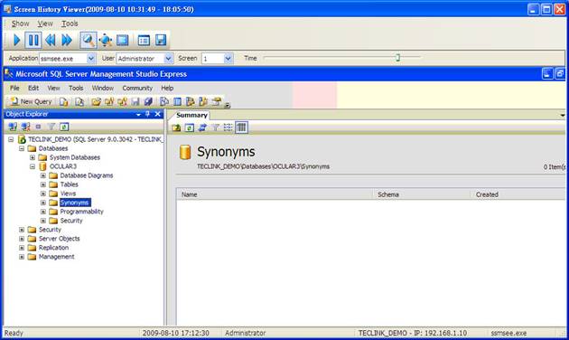Open the Show menu
Viewport: 569px width, 340px height.
(20, 24)
